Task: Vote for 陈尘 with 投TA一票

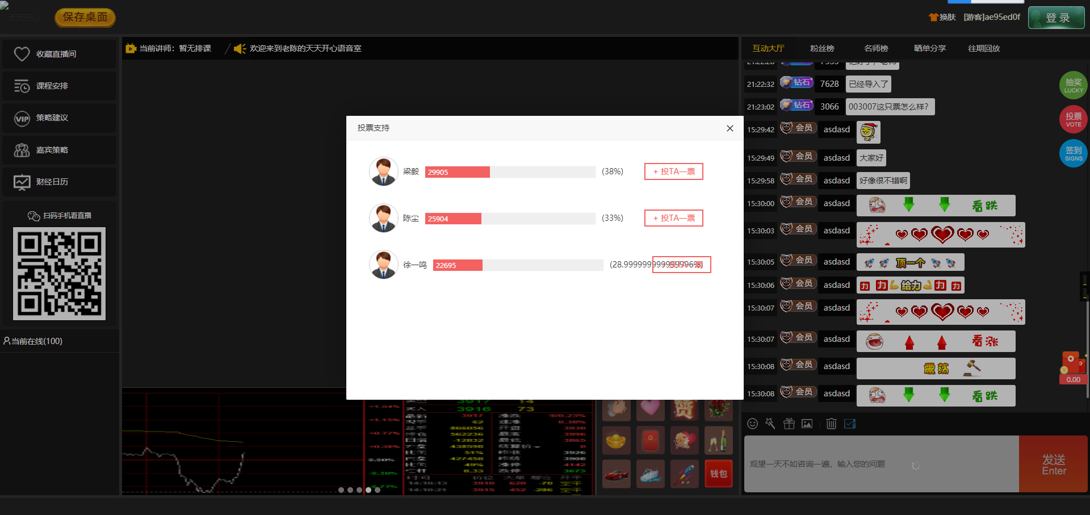Action: [x=674, y=218]
